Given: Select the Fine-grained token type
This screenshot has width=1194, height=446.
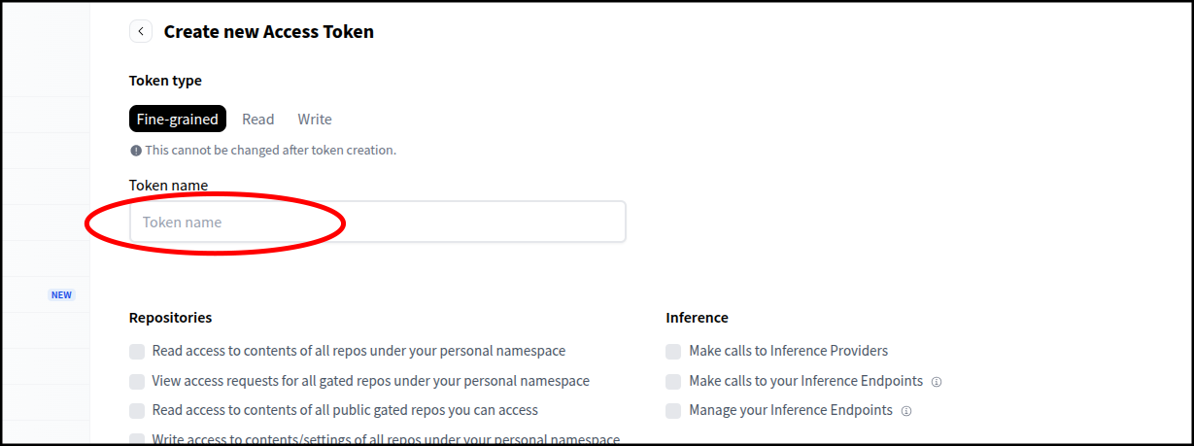Looking at the screenshot, I should pos(177,119).
